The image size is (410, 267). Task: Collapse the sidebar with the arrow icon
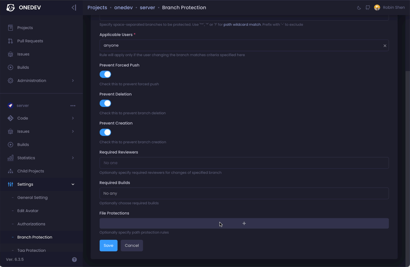pyautogui.click(x=74, y=8)
